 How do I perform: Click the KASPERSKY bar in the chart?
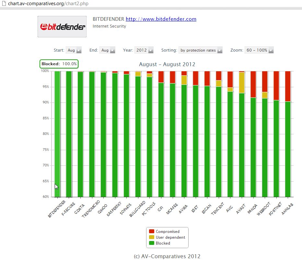tap(115, 134)
